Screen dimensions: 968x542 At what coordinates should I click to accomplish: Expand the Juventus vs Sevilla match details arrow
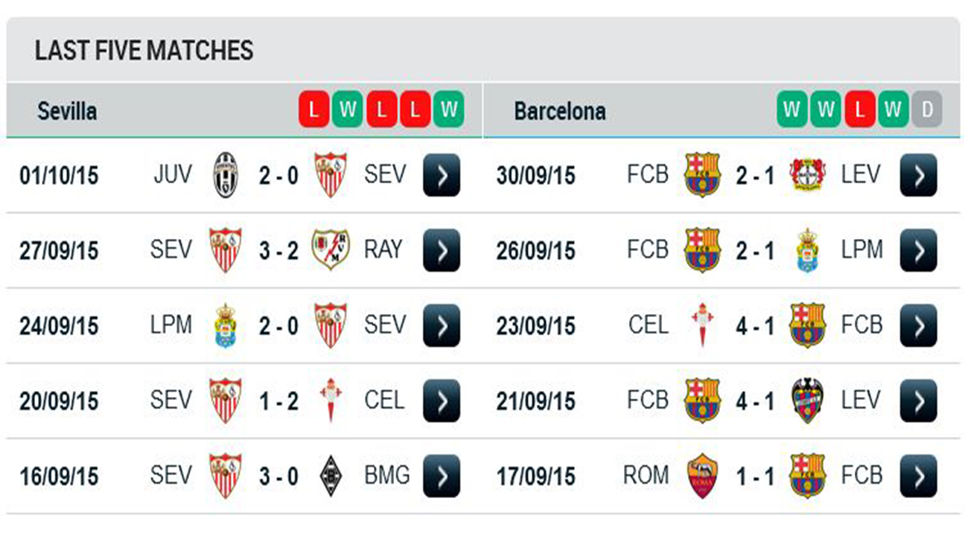(x=442, y=175)
